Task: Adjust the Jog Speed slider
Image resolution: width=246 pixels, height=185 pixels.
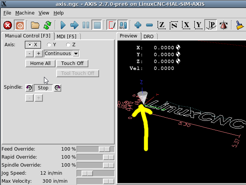Action: (x=96, y=173)
